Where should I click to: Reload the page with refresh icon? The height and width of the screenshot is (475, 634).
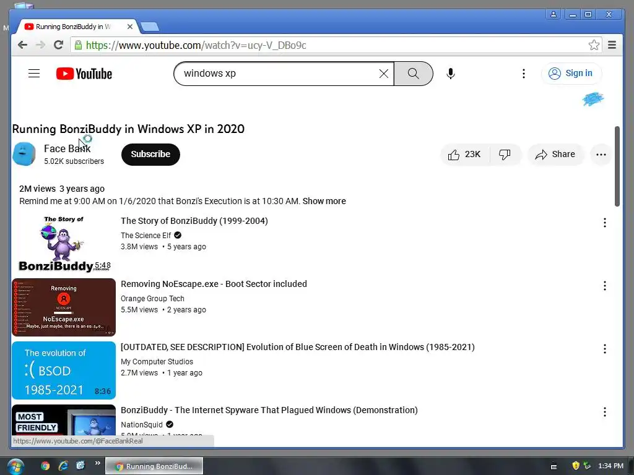pyautogui.click(x=58, y=45)
